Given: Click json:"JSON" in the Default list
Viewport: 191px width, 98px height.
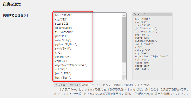Looking at the screenshot, I should point(143,63).
